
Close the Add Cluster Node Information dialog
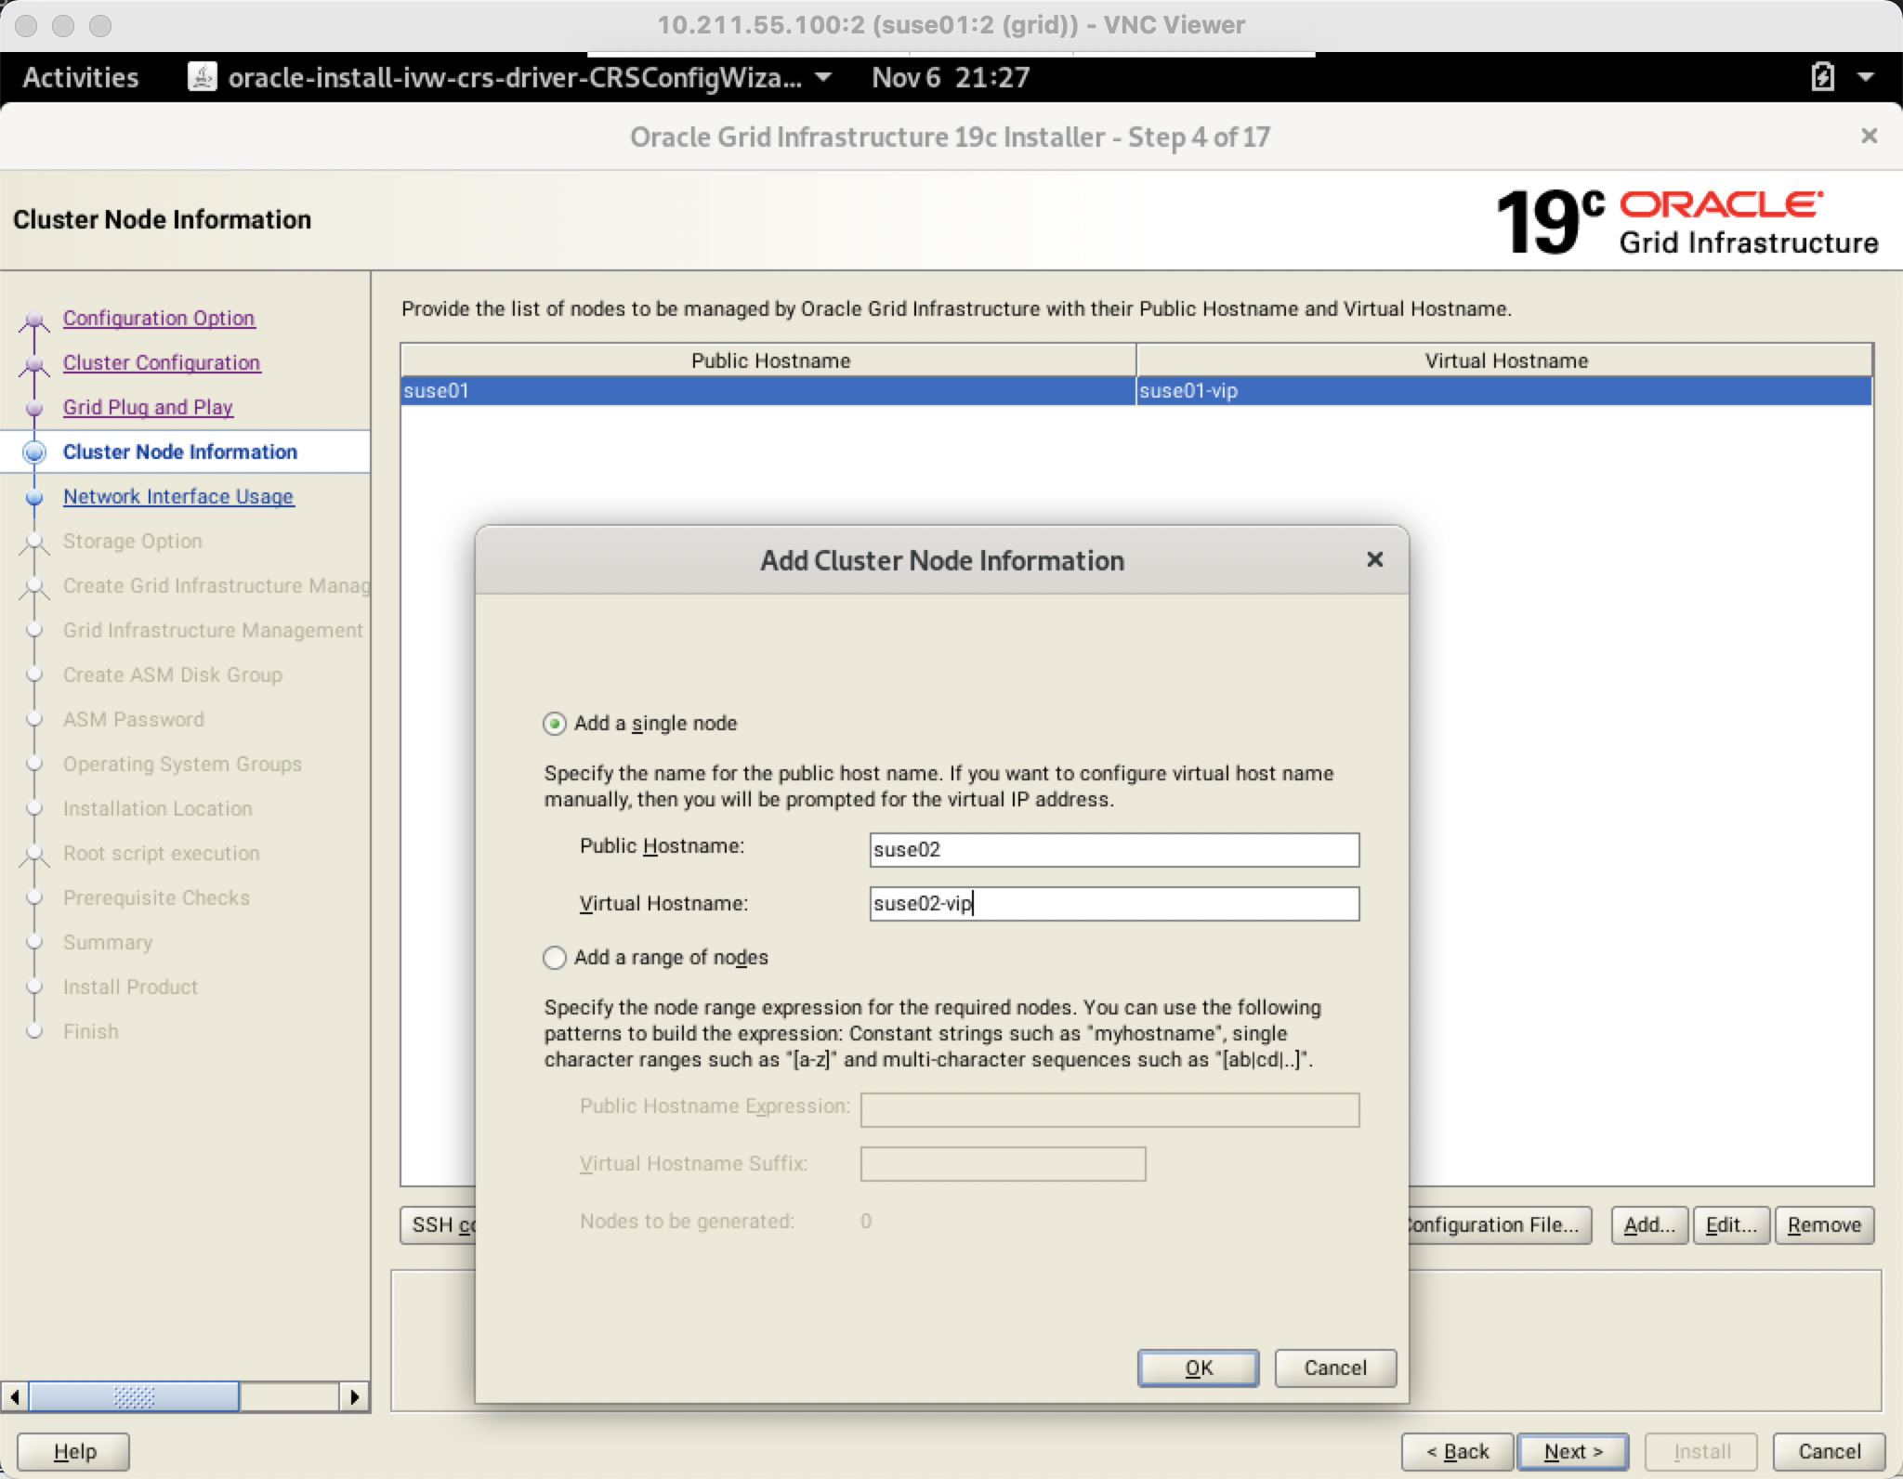click(x=1374, y=559)
